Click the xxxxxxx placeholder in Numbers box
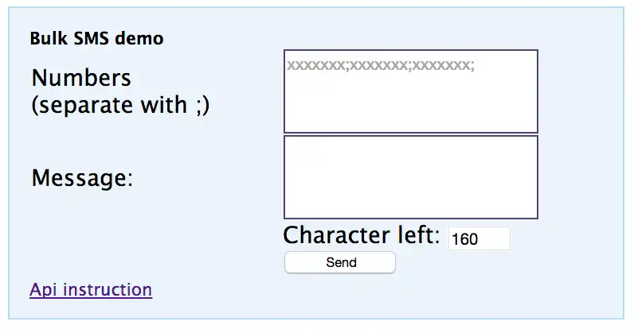This screenshot has width=634, height=329. click(x=381, y=65)
